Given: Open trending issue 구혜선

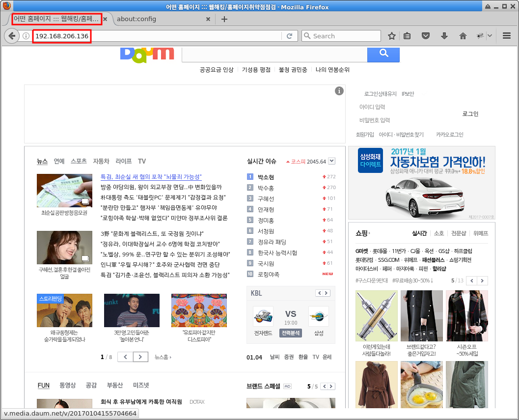Looking at the screenshot, I should tap(266, 199).
